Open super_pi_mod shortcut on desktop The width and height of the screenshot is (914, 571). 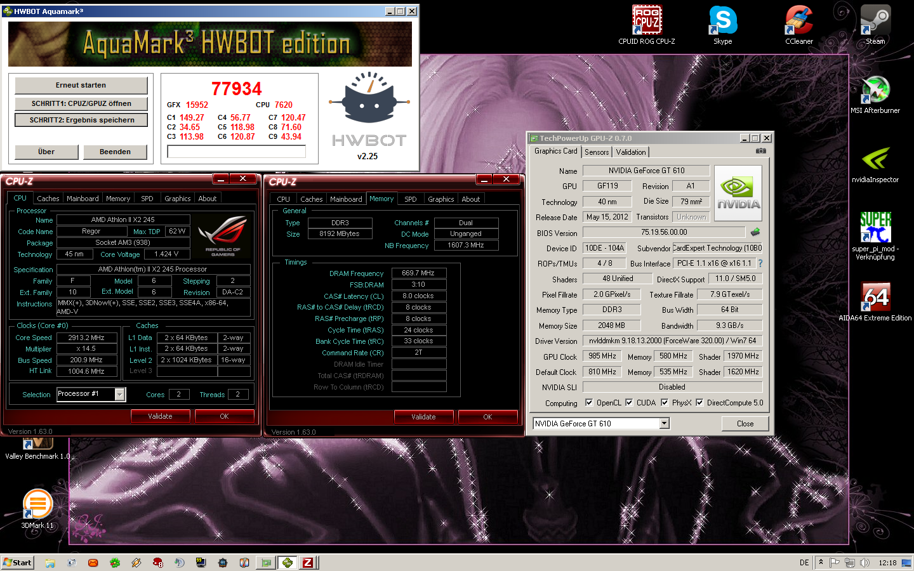pos(875,235)
